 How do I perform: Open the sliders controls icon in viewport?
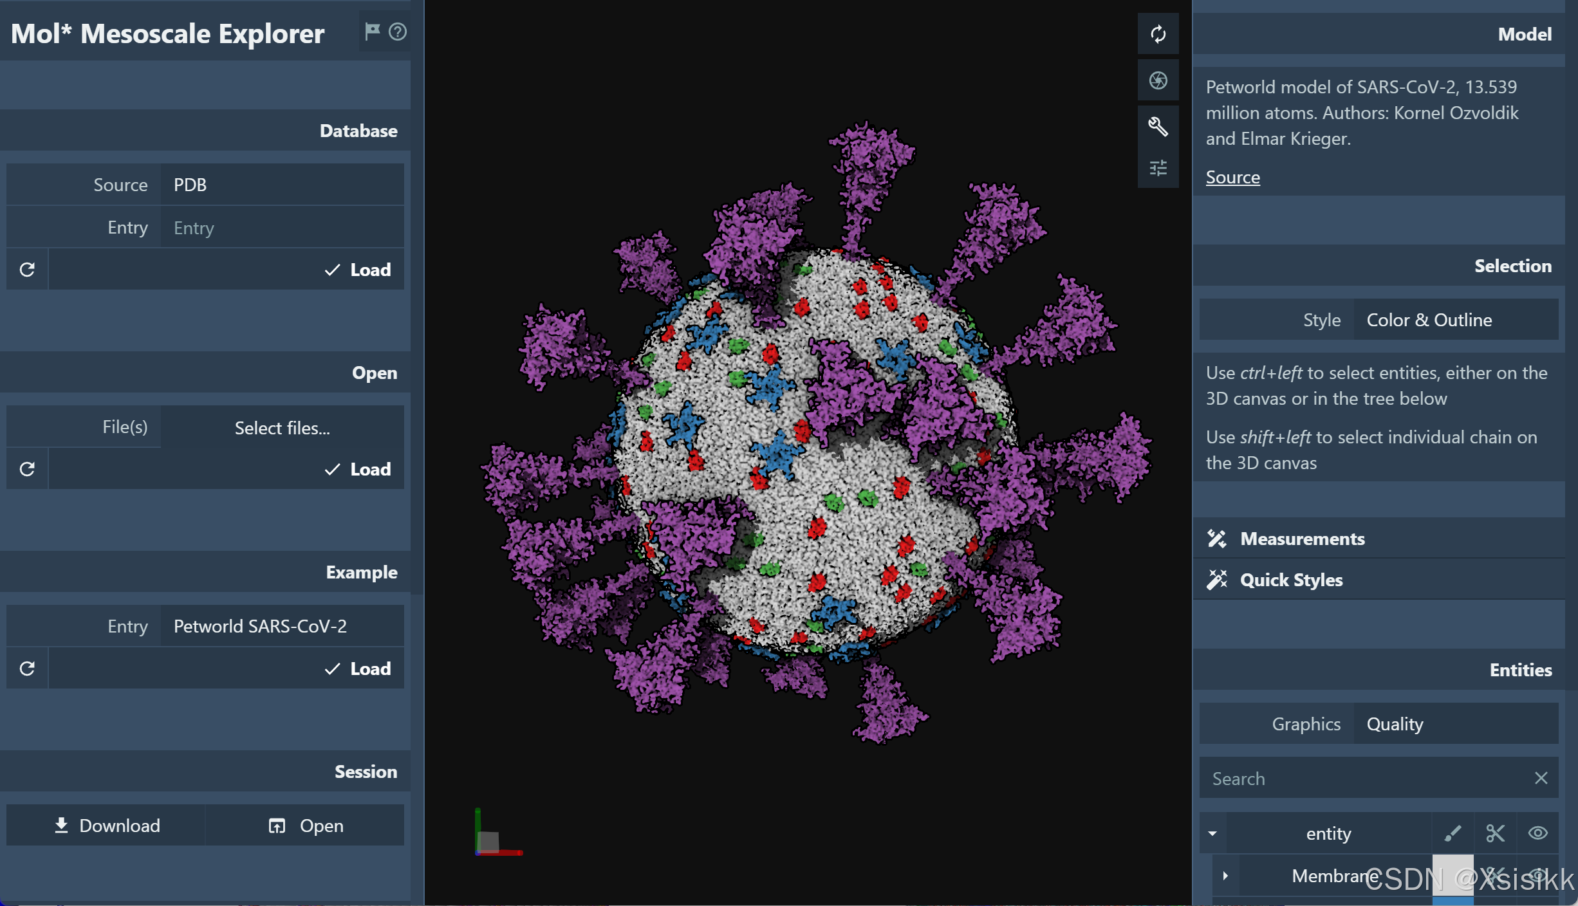point(1158,168)
